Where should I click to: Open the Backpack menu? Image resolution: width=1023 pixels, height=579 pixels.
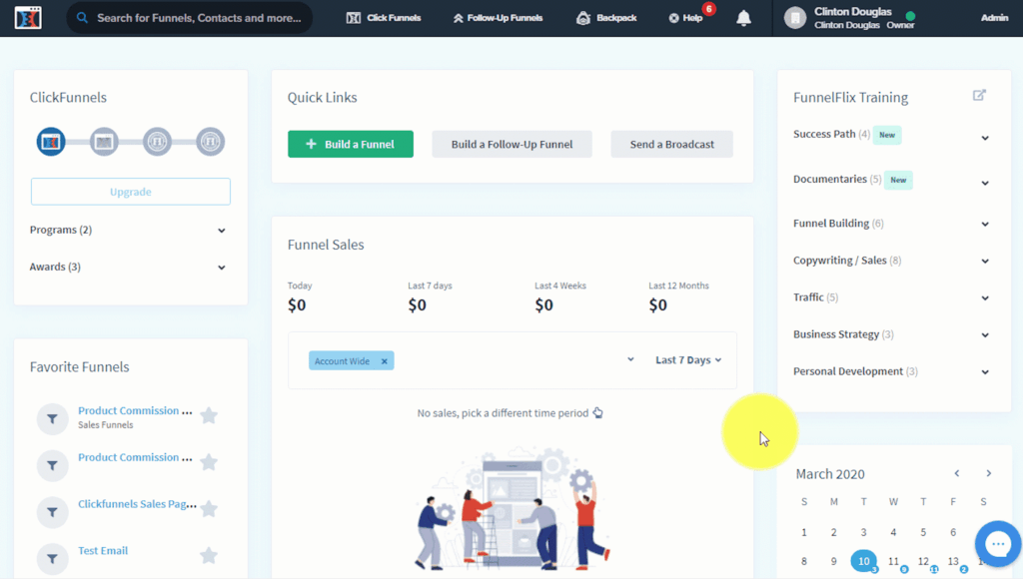(x=606, y=18)
